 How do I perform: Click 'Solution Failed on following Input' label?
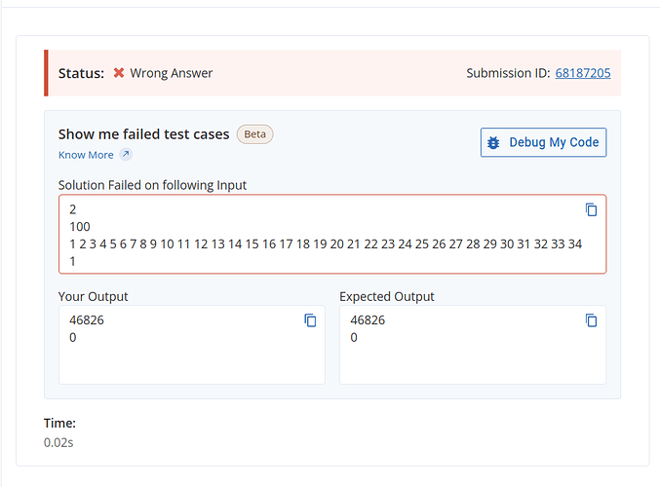click(x=152, y=185)
